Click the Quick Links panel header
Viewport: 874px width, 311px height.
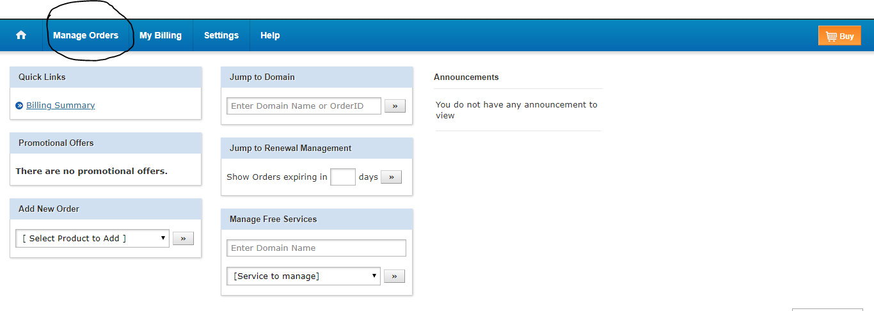click(x=106, y=77)
